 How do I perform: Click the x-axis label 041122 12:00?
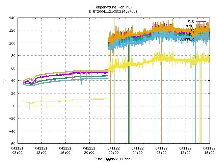[x=185, y=151]
